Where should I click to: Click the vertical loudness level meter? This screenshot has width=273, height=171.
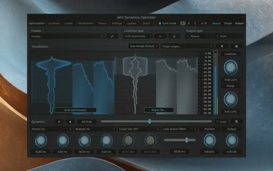(216, 82)
